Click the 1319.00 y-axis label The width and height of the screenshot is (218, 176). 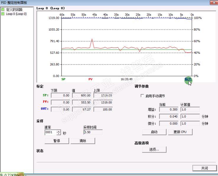coord(54,18)
